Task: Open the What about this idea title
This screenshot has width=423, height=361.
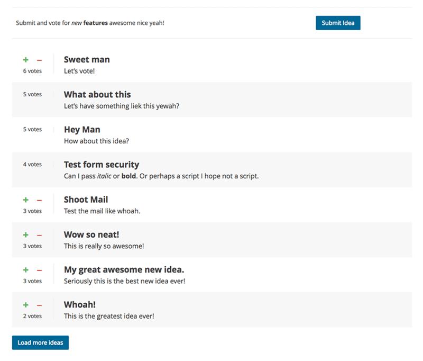Action: (x=97, y=95)
